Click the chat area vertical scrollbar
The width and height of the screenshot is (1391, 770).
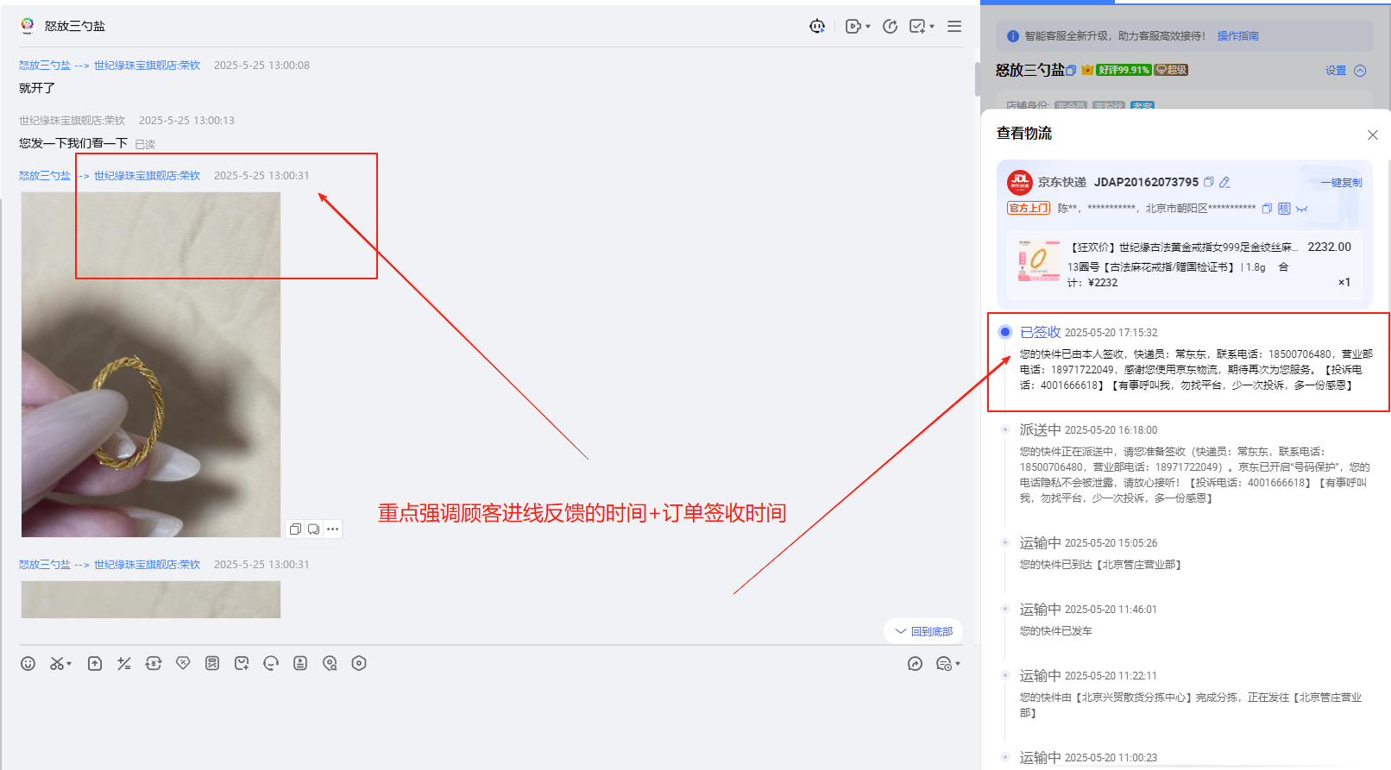coord(977,79)
